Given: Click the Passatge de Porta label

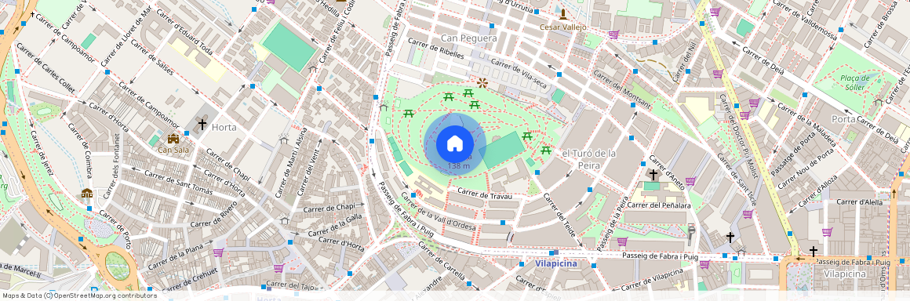Looking at the screenshot, I should click(793, 153).
